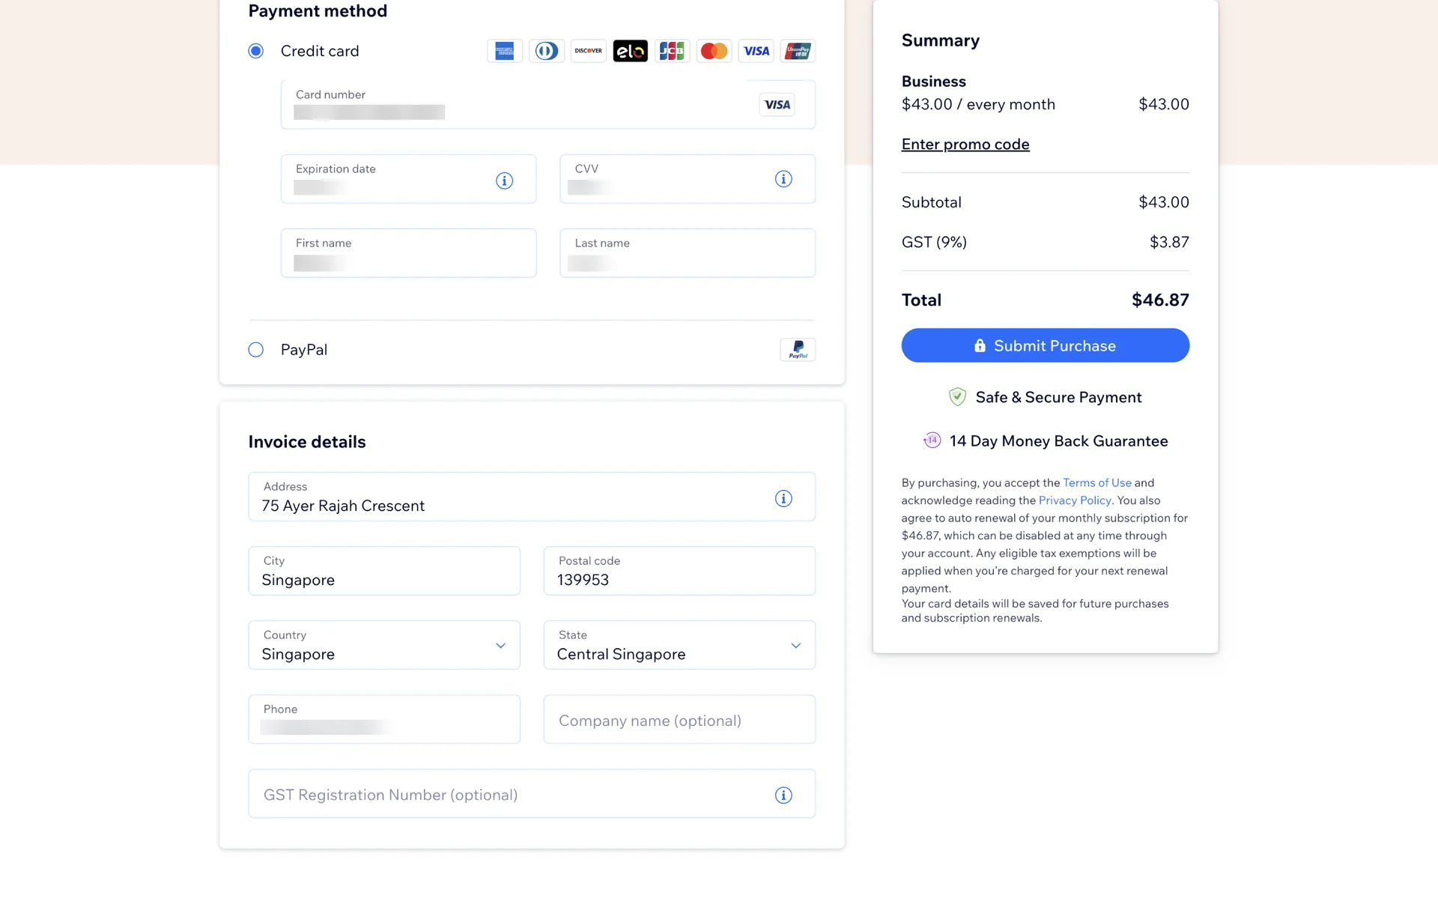Open Expiration date info tooltip icon

point(504,181)
